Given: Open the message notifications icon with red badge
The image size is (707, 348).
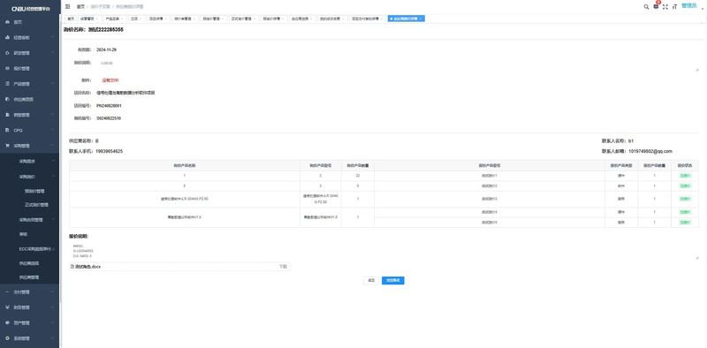Looking at the screenshot, I should (x=656, y=6).
